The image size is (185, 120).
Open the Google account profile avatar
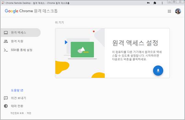(x=178, y=11)
